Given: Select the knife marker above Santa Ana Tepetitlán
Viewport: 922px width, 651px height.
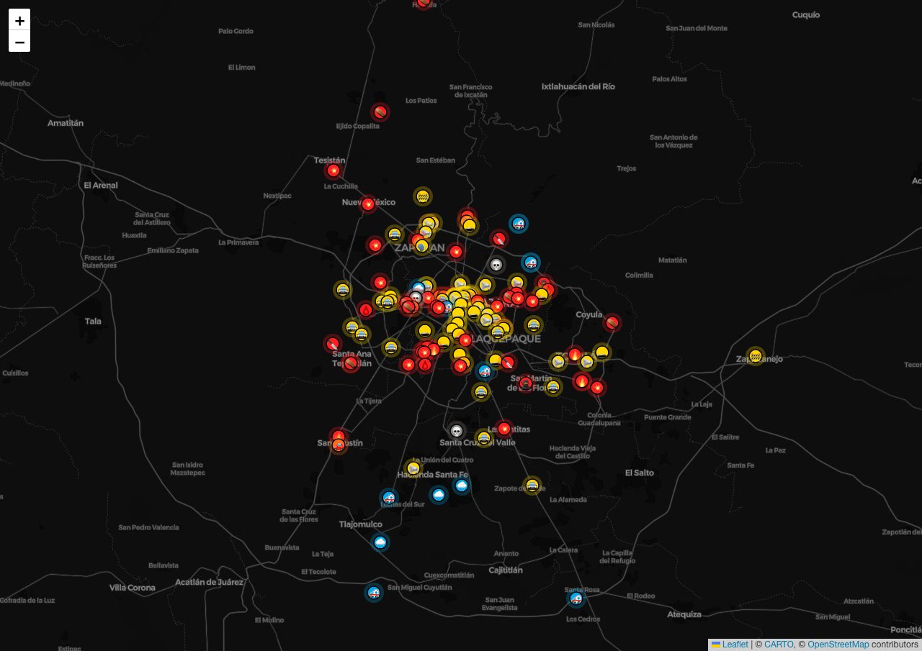Looking at the screenshot, I should [333, 344].
